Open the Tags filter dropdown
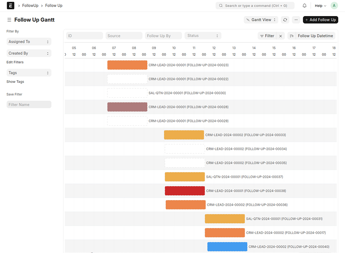 [28, 72]
